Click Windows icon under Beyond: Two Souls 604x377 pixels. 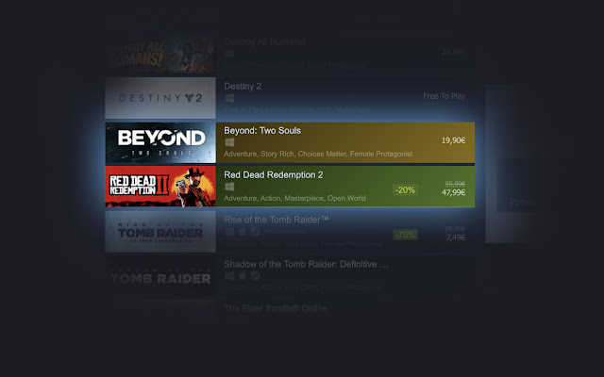(x=229, y=142)
